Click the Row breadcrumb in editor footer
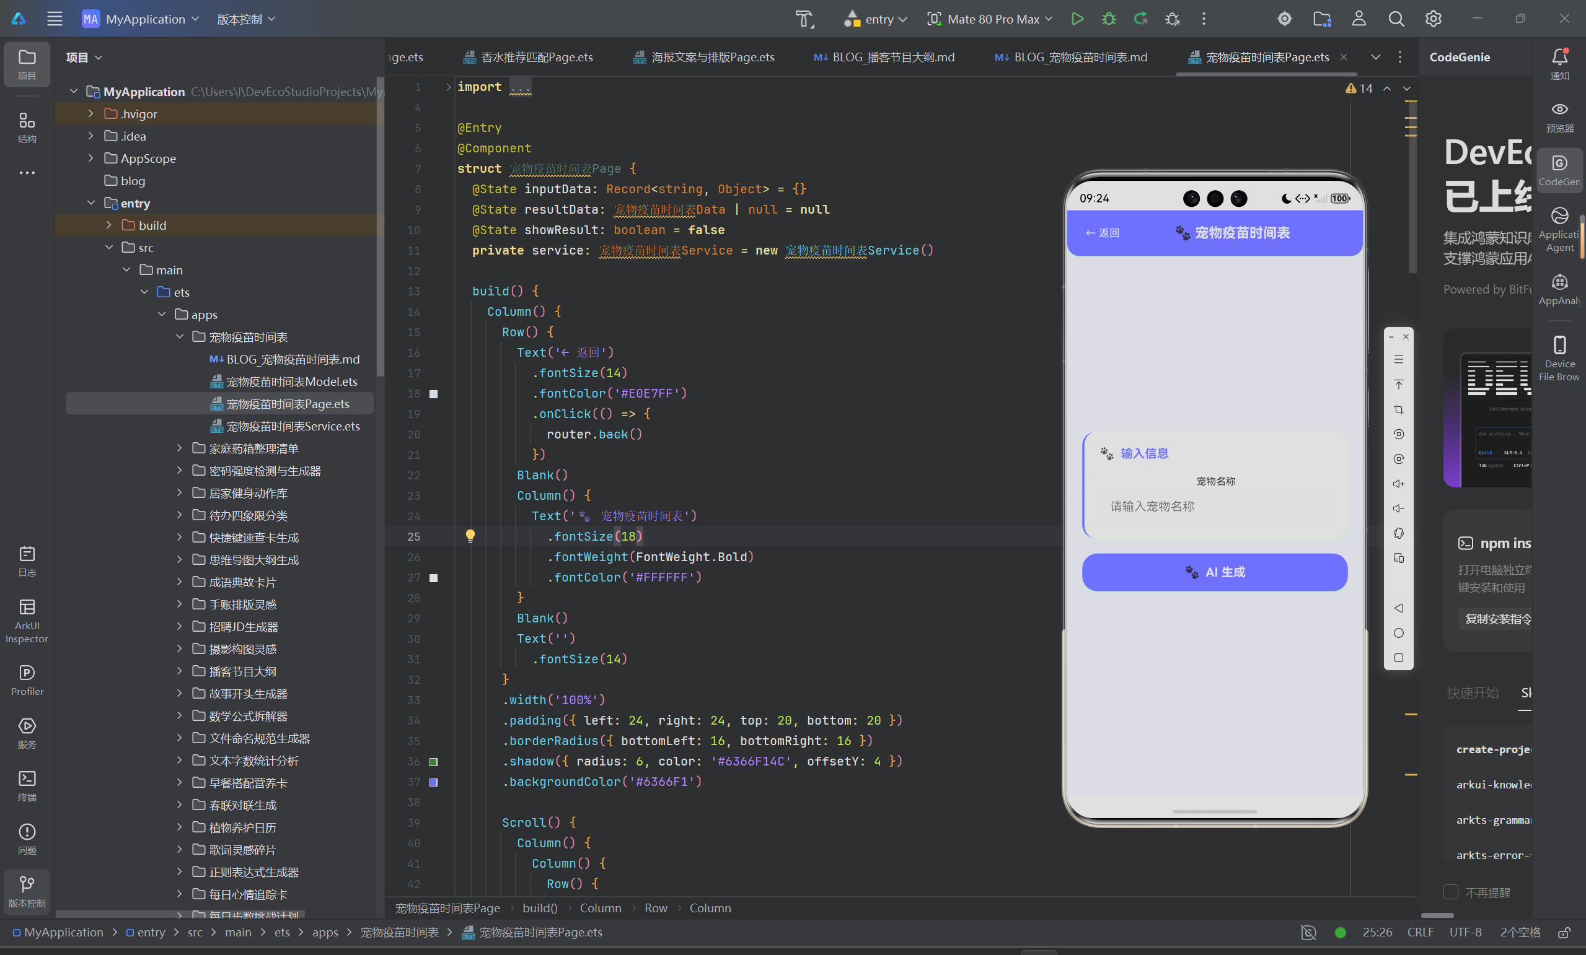 click(656, 907)
